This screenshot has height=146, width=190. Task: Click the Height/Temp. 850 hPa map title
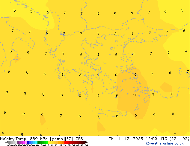pos(24,139)
